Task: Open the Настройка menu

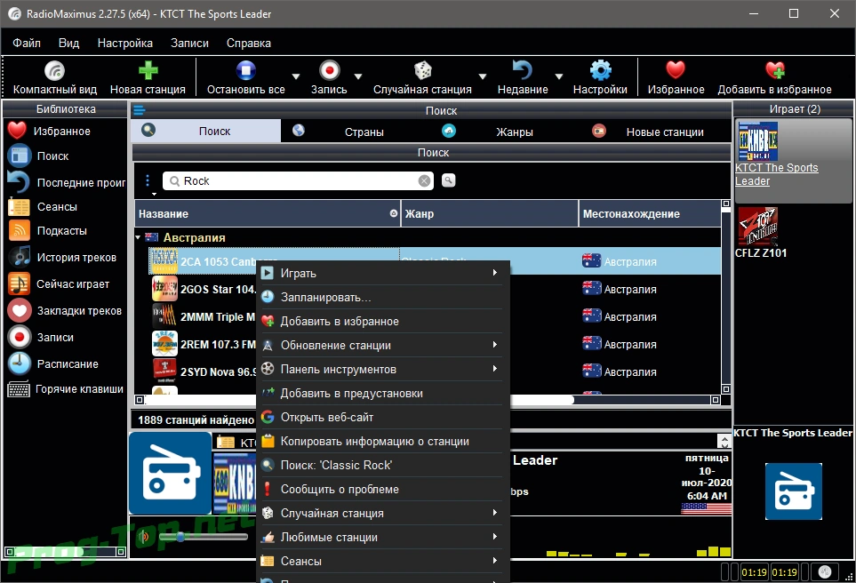Action: pos(125,44)
